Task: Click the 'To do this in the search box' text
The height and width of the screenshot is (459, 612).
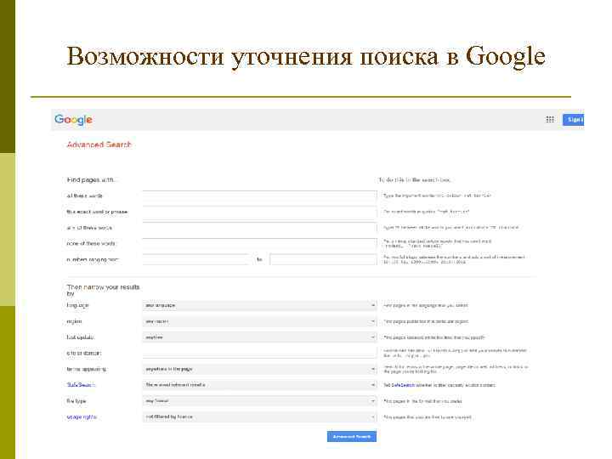Action: click(414, 180)
